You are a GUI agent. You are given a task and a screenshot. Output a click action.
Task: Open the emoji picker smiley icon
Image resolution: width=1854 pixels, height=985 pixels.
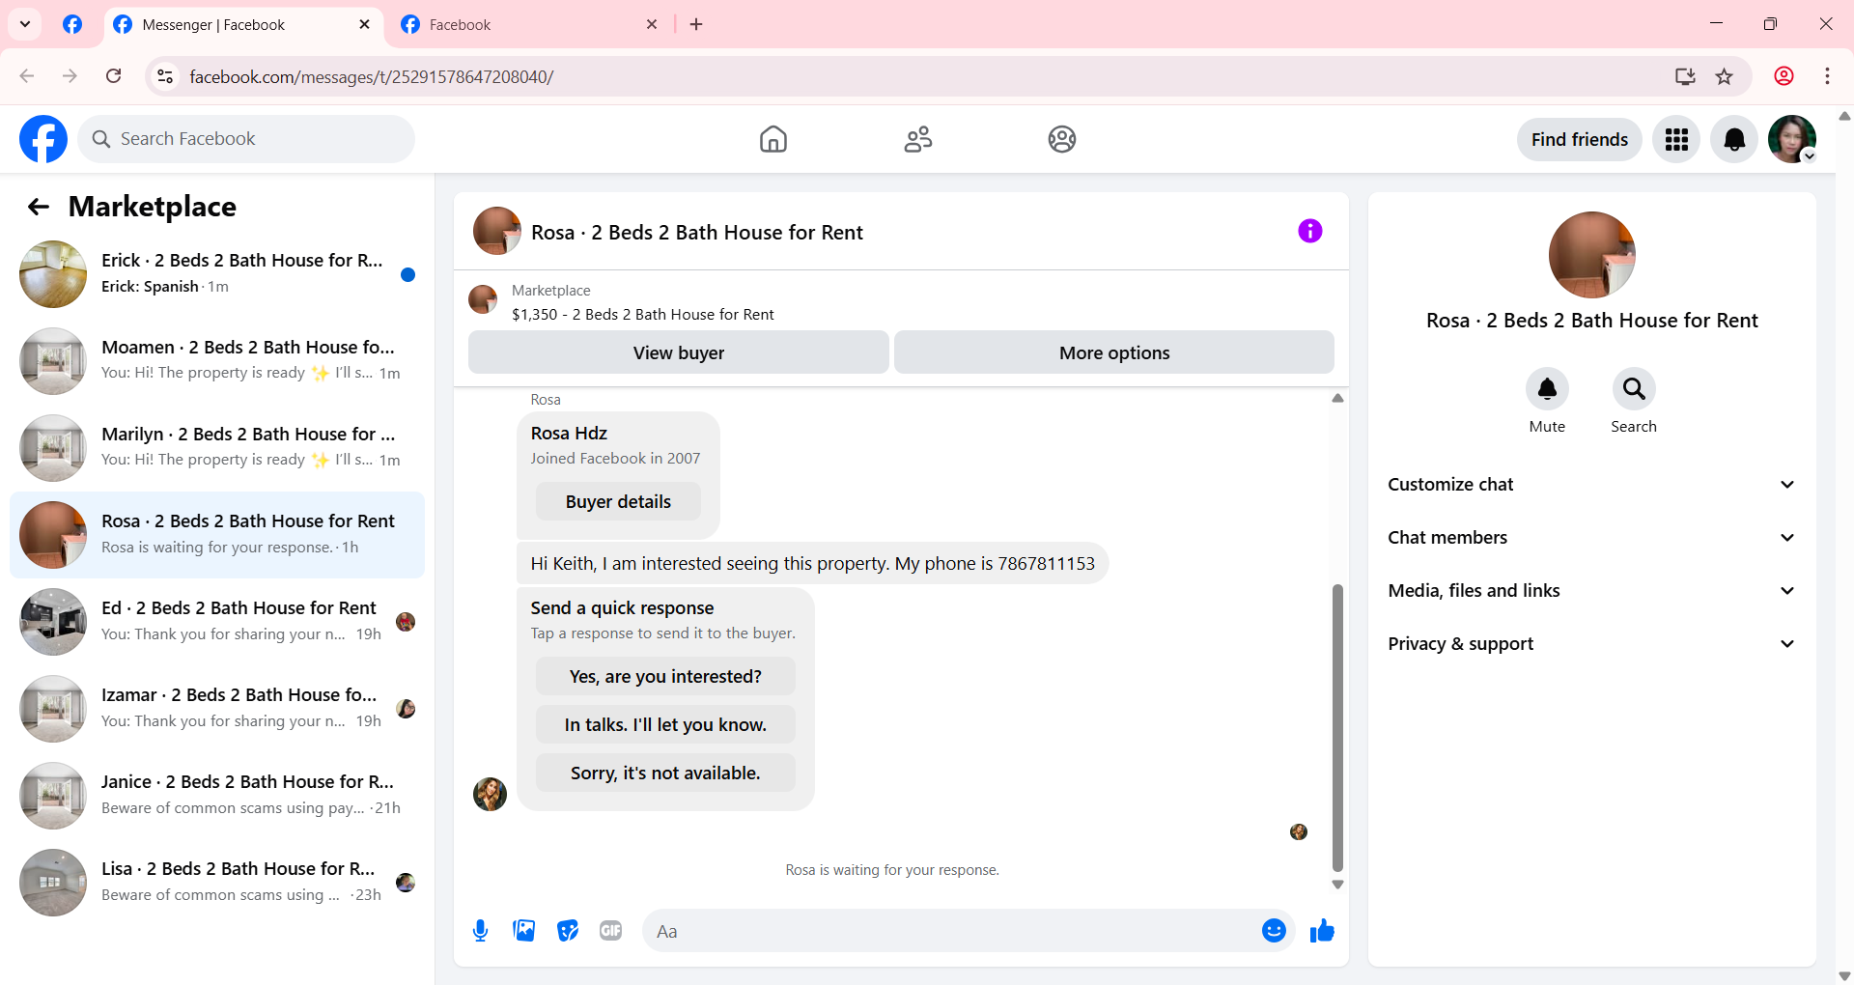pos(1274,931)
